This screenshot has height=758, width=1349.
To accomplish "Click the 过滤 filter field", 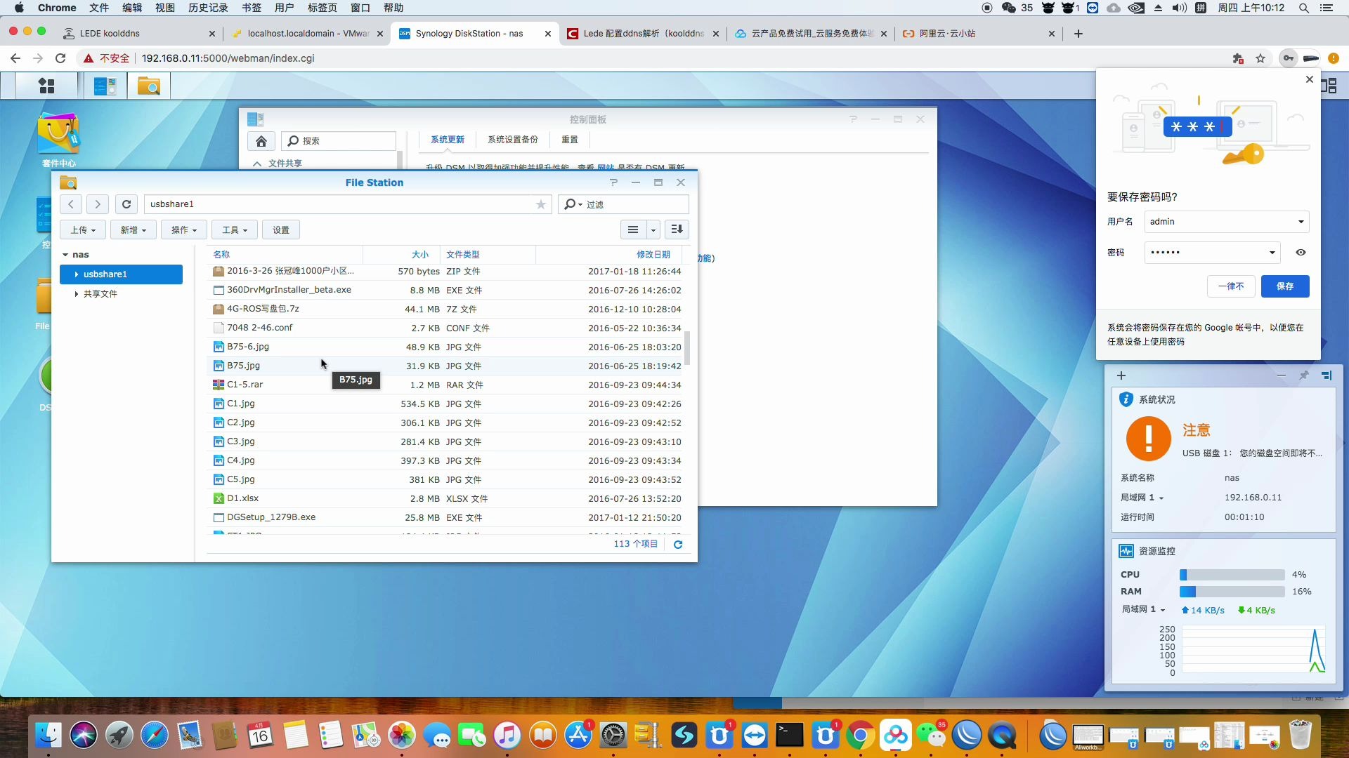I will (x=624, y=204).
